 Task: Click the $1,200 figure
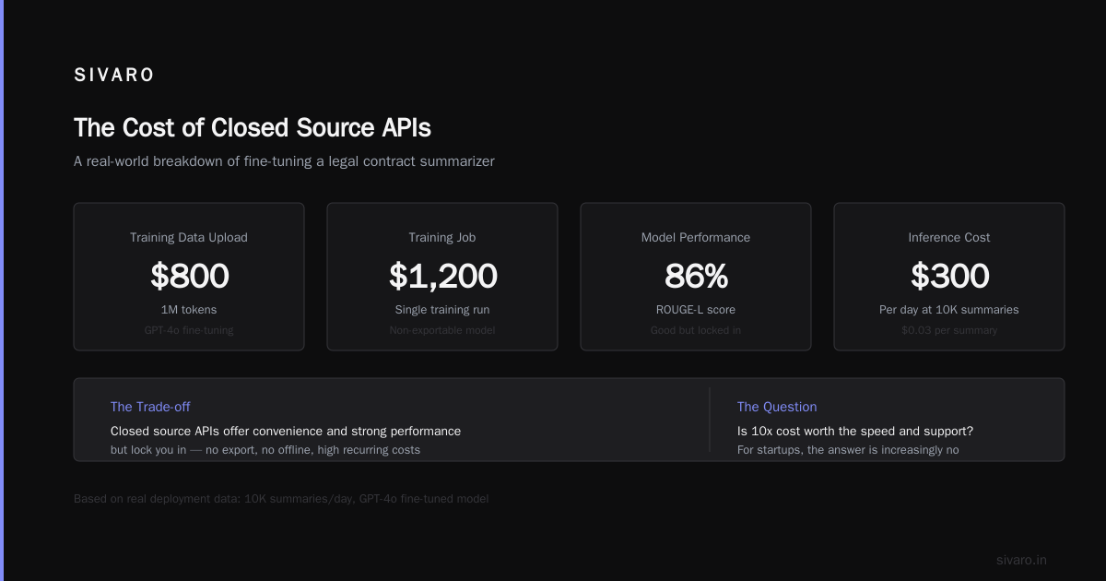[x=442, y=276]
